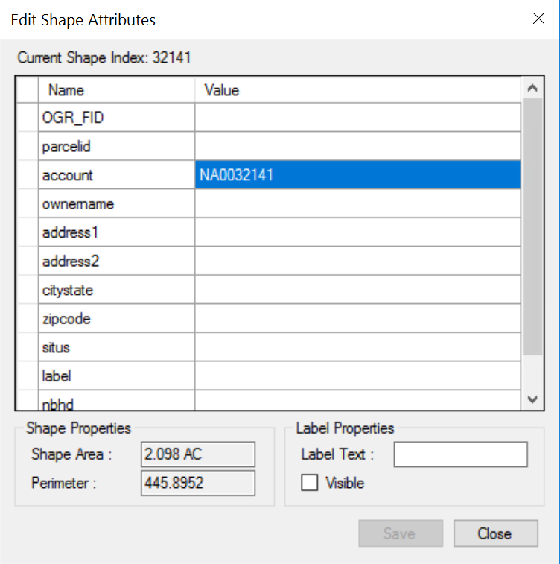
Task: Click the Value column header
Action: pyautogui.click(x=357, y=90)
